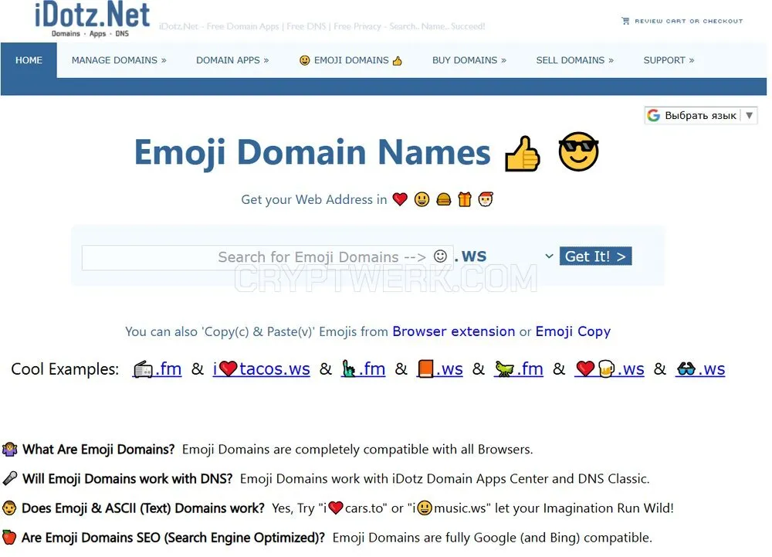Select 'Are Emoji Domains SEO' question text

(x=173, y=538)
